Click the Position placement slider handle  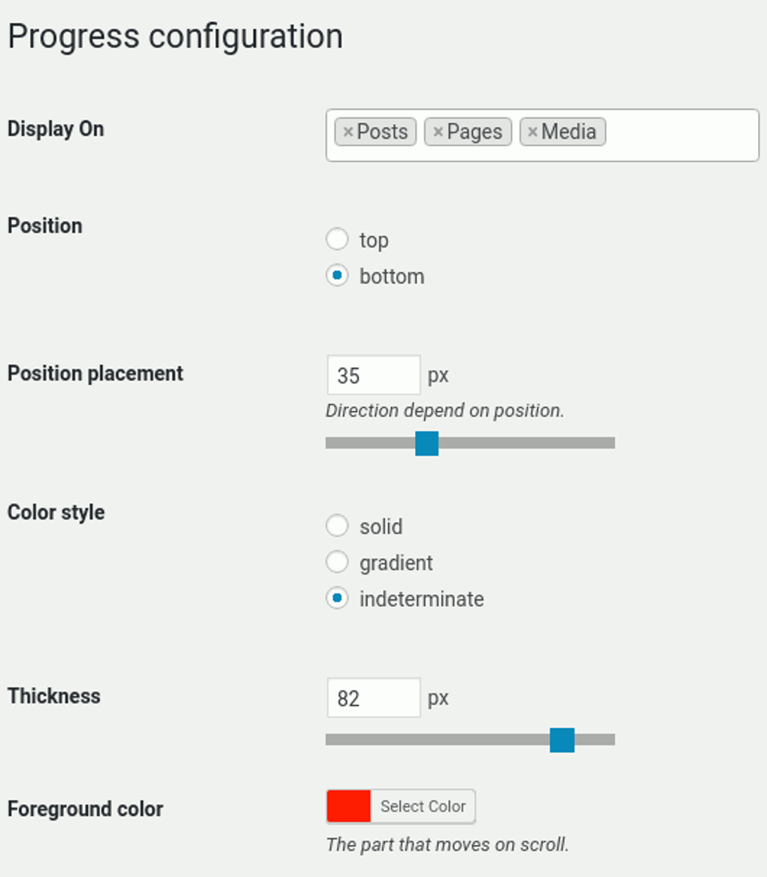pyautogui.click(x=426, y=444)
